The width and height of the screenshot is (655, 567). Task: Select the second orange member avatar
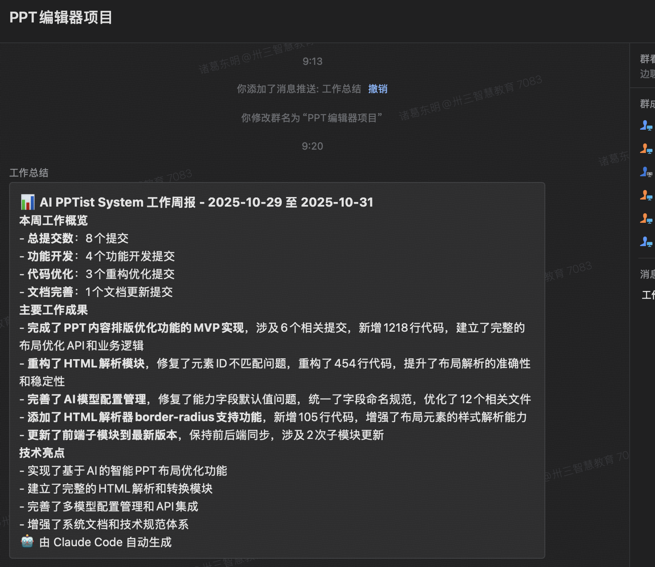pos(646,195)
